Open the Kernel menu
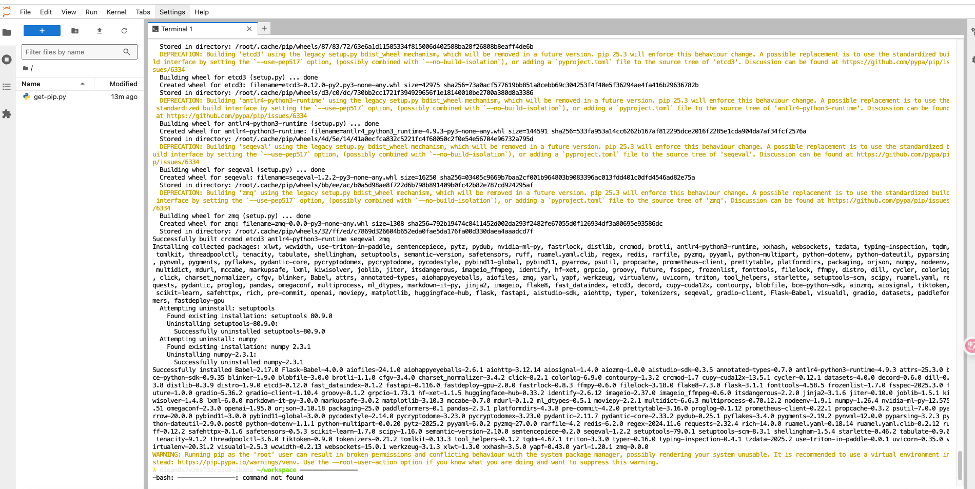The image size is (975, 489). tap(116, 12)
